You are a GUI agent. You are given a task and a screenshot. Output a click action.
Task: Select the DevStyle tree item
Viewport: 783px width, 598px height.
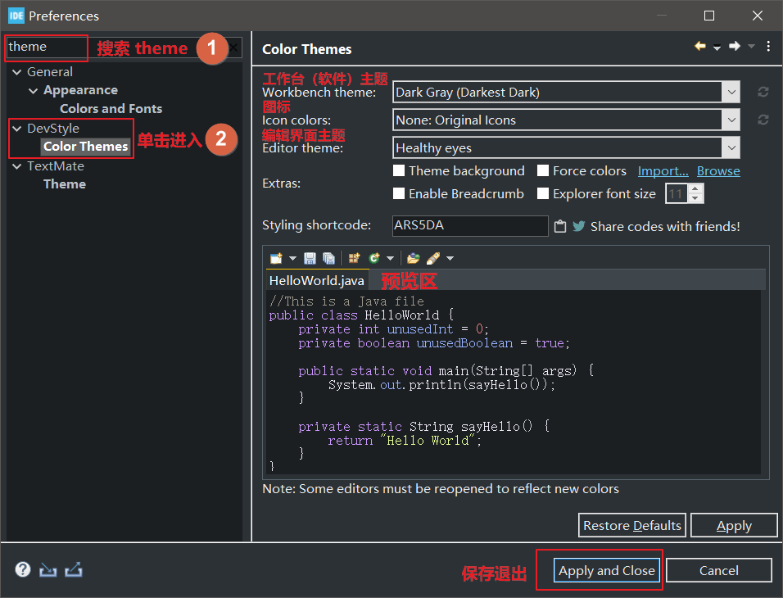[53, 129]
